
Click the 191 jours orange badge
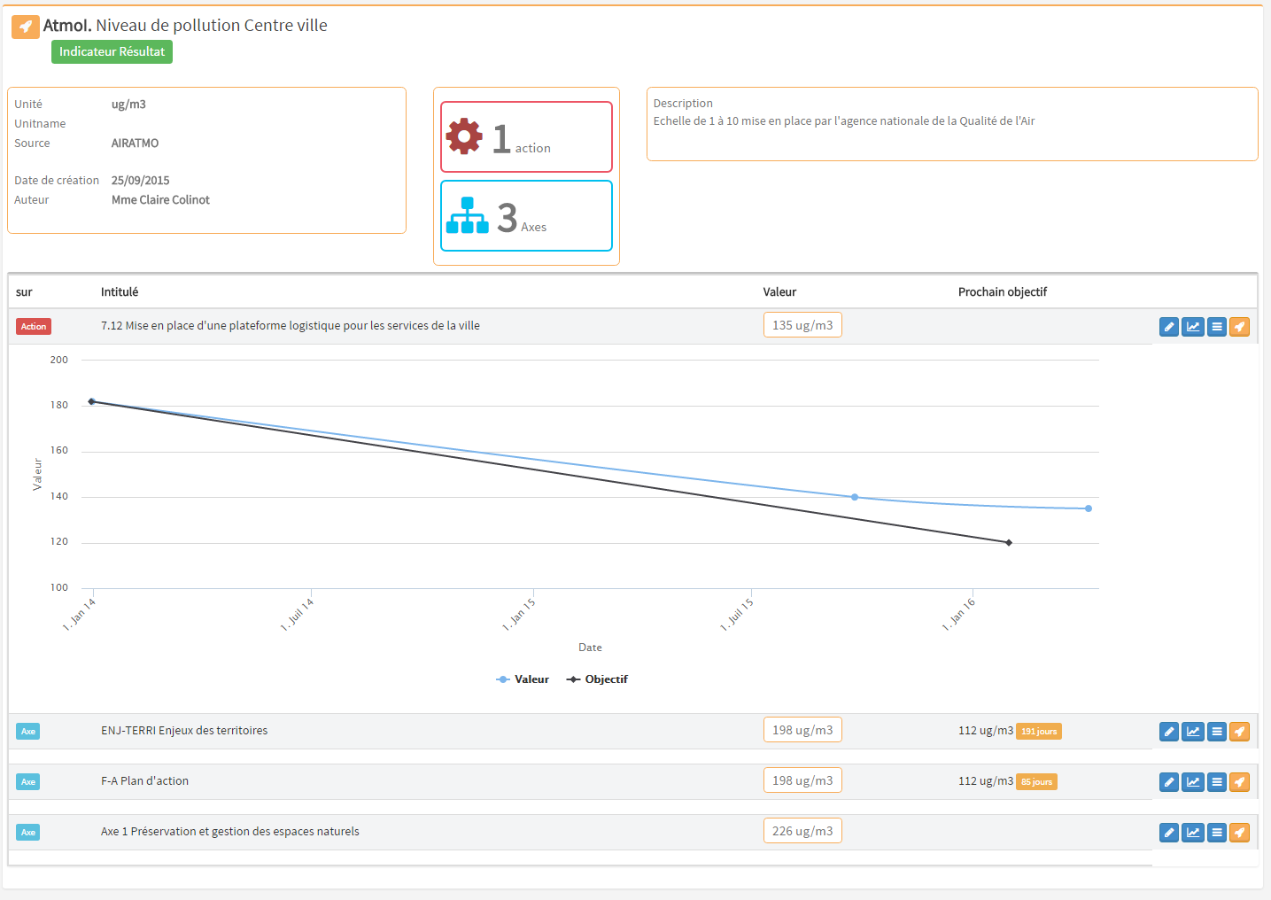[x=1038, y=731]
